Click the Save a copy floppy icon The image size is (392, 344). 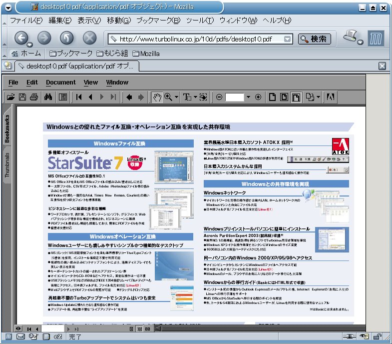tap(22, 97)
